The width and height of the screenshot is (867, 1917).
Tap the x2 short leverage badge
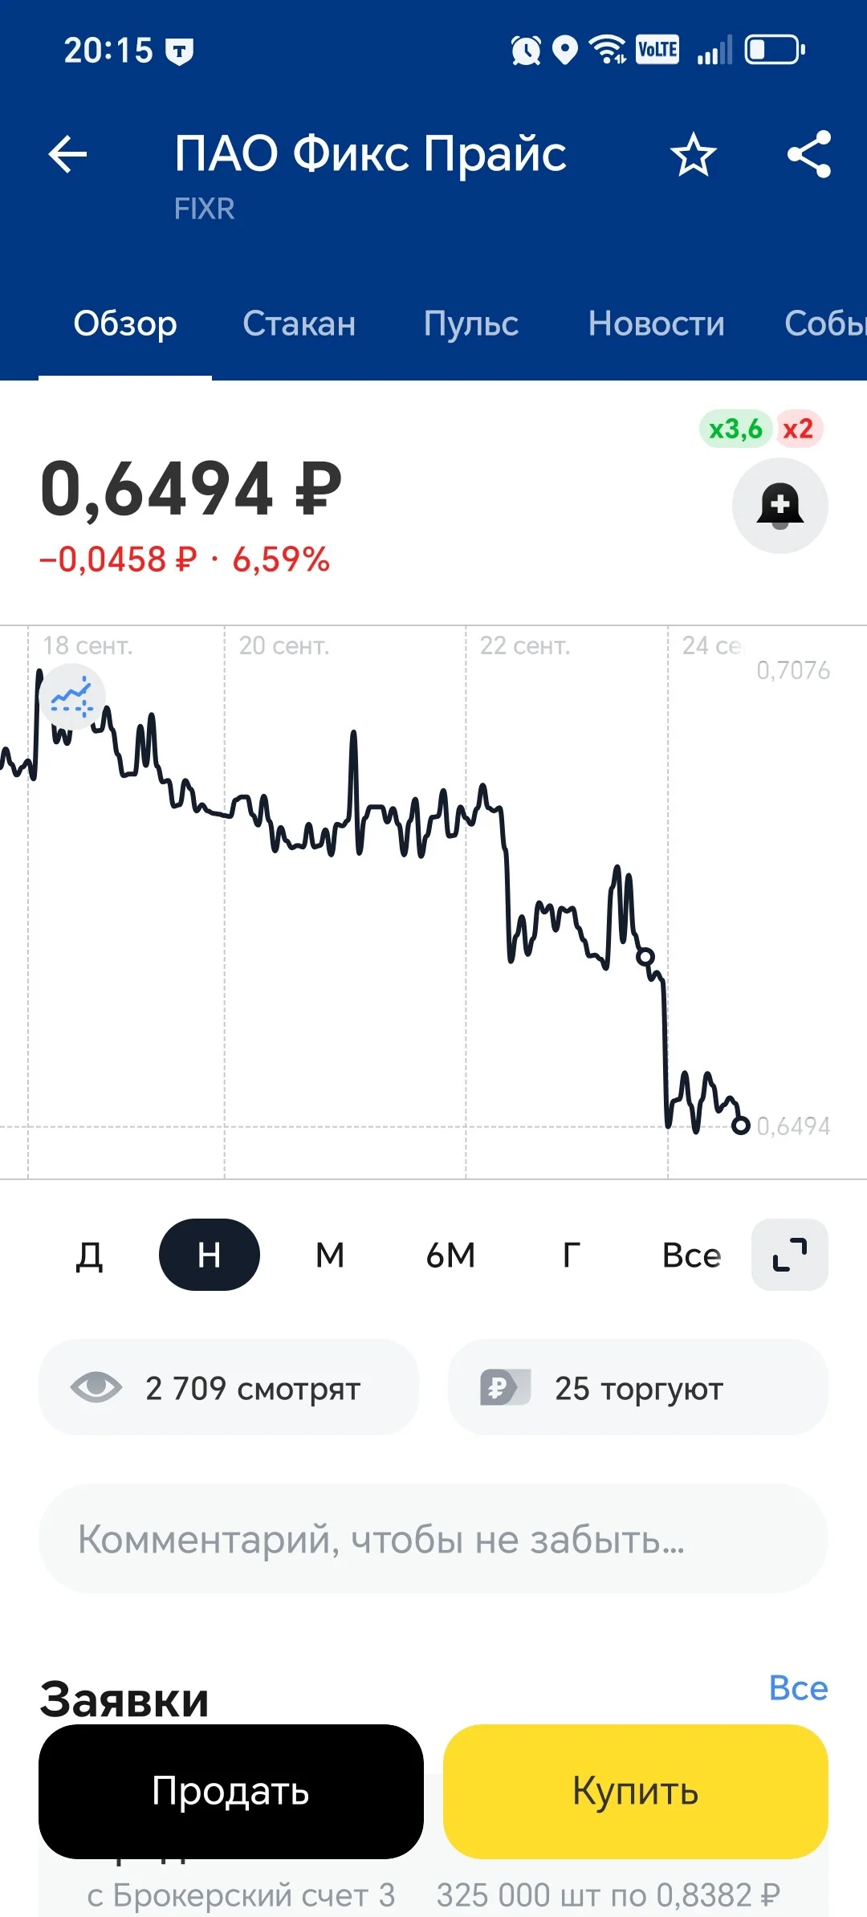798,429
